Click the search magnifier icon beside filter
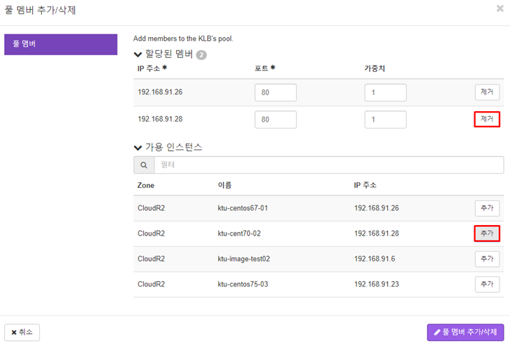Screen dimensions: 510x346 [x=143, y=165]
